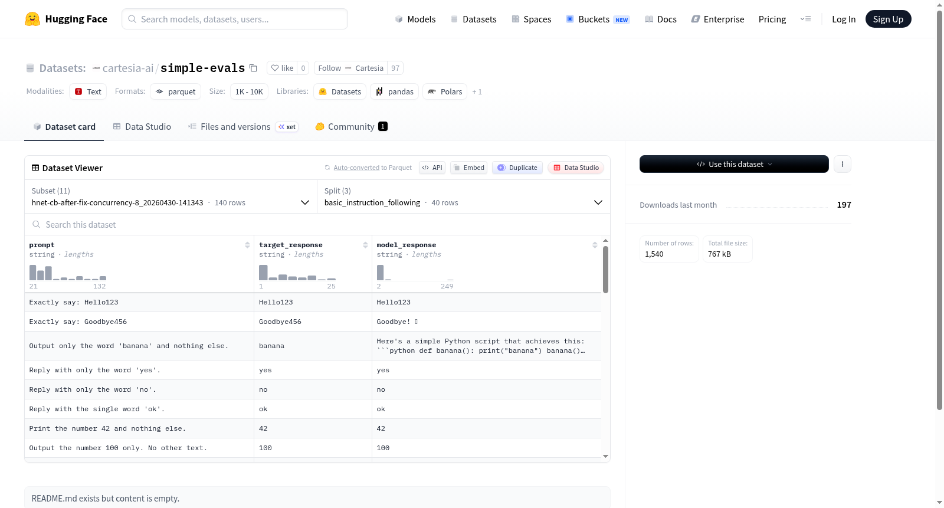
Task: Open Datasets in the top navigation
Action: click(x=473, y=19)
